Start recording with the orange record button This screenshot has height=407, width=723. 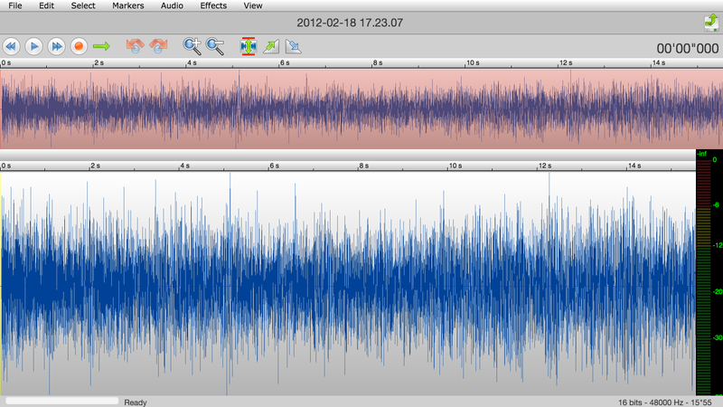click(79, 47)
